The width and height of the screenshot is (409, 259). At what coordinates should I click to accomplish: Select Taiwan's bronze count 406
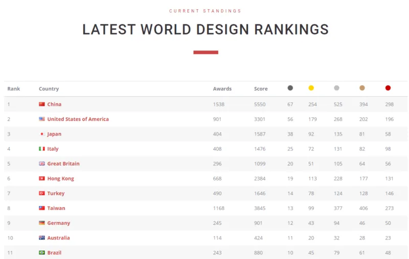click(x=363, y=208)
